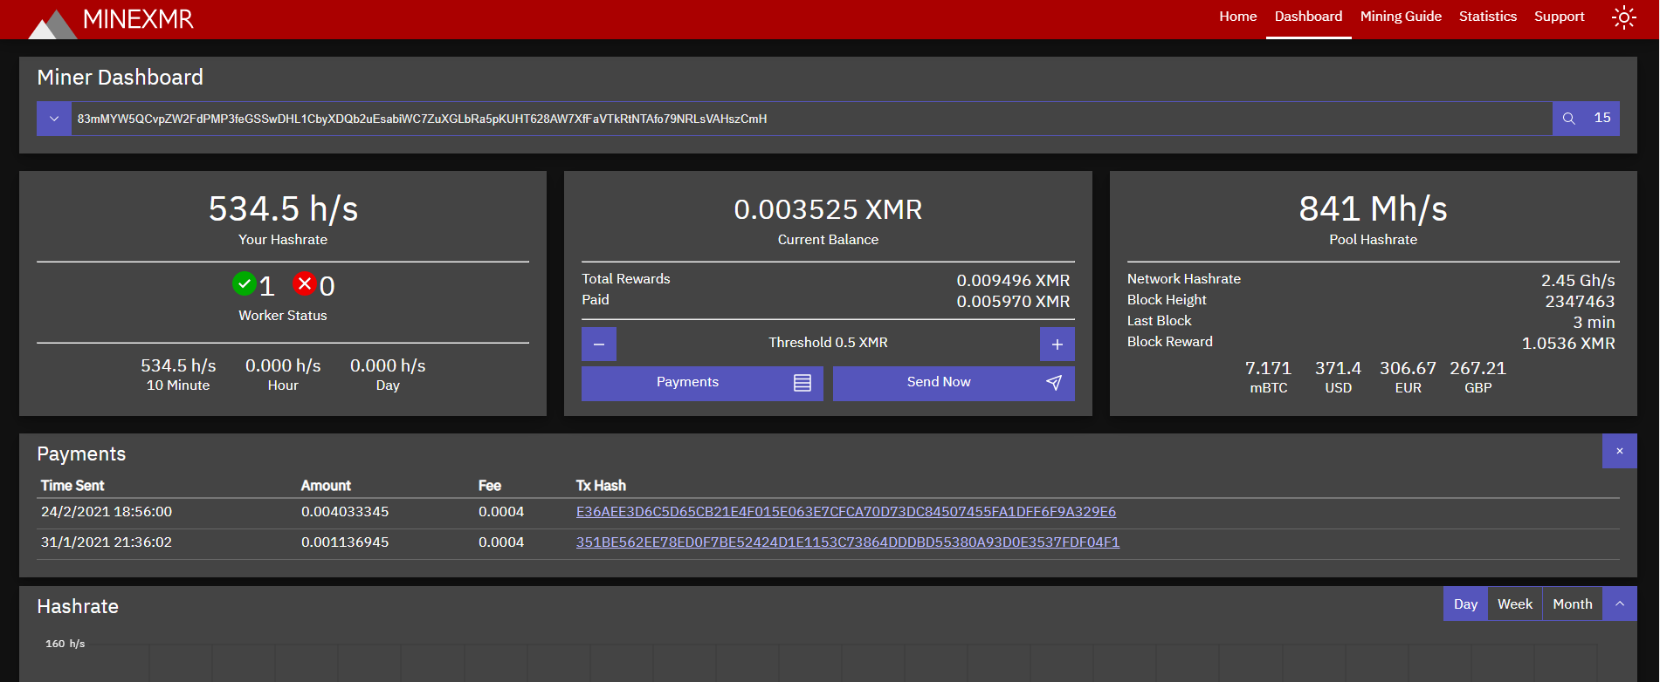Collapse the Hashrate chart panel

(x=1619, y=604)
